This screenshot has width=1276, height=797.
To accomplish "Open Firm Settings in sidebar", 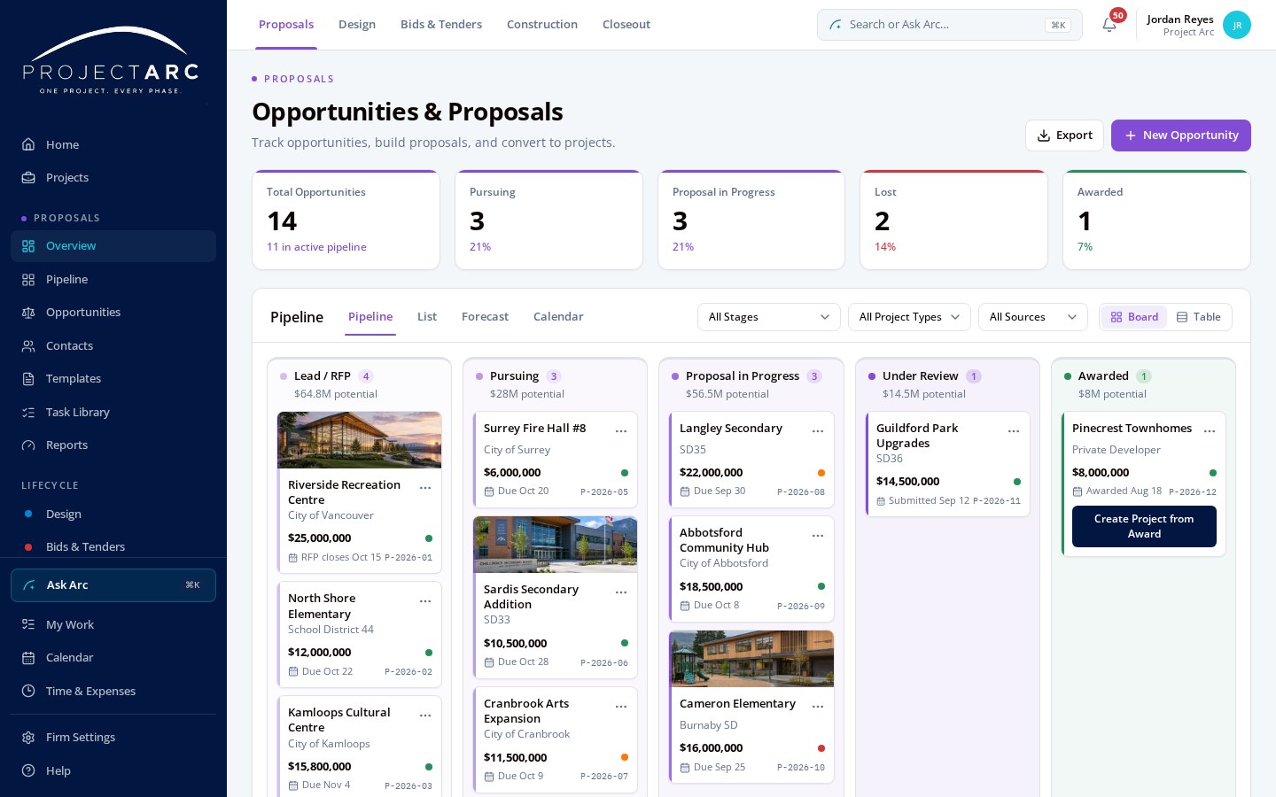I will [113, 737].
